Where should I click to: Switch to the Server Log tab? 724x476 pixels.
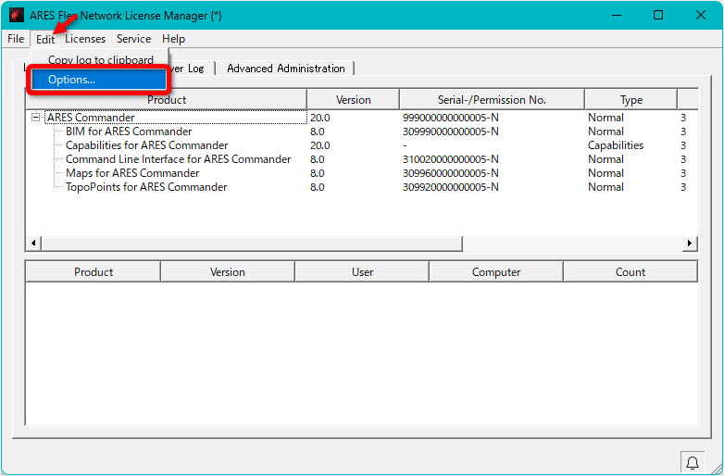[189, 69]
